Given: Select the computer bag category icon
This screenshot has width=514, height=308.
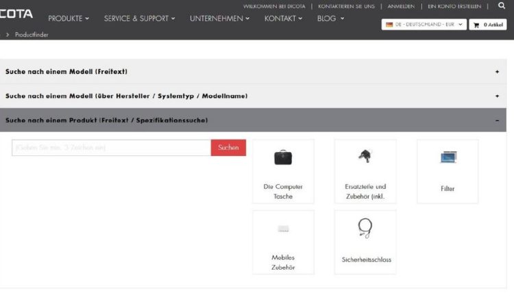Looking at the screenshot, I should 283,157.
